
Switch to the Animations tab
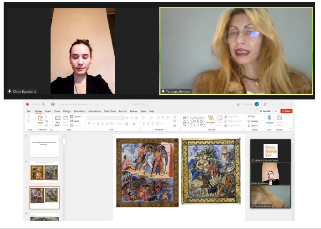(x=94, y=111)
